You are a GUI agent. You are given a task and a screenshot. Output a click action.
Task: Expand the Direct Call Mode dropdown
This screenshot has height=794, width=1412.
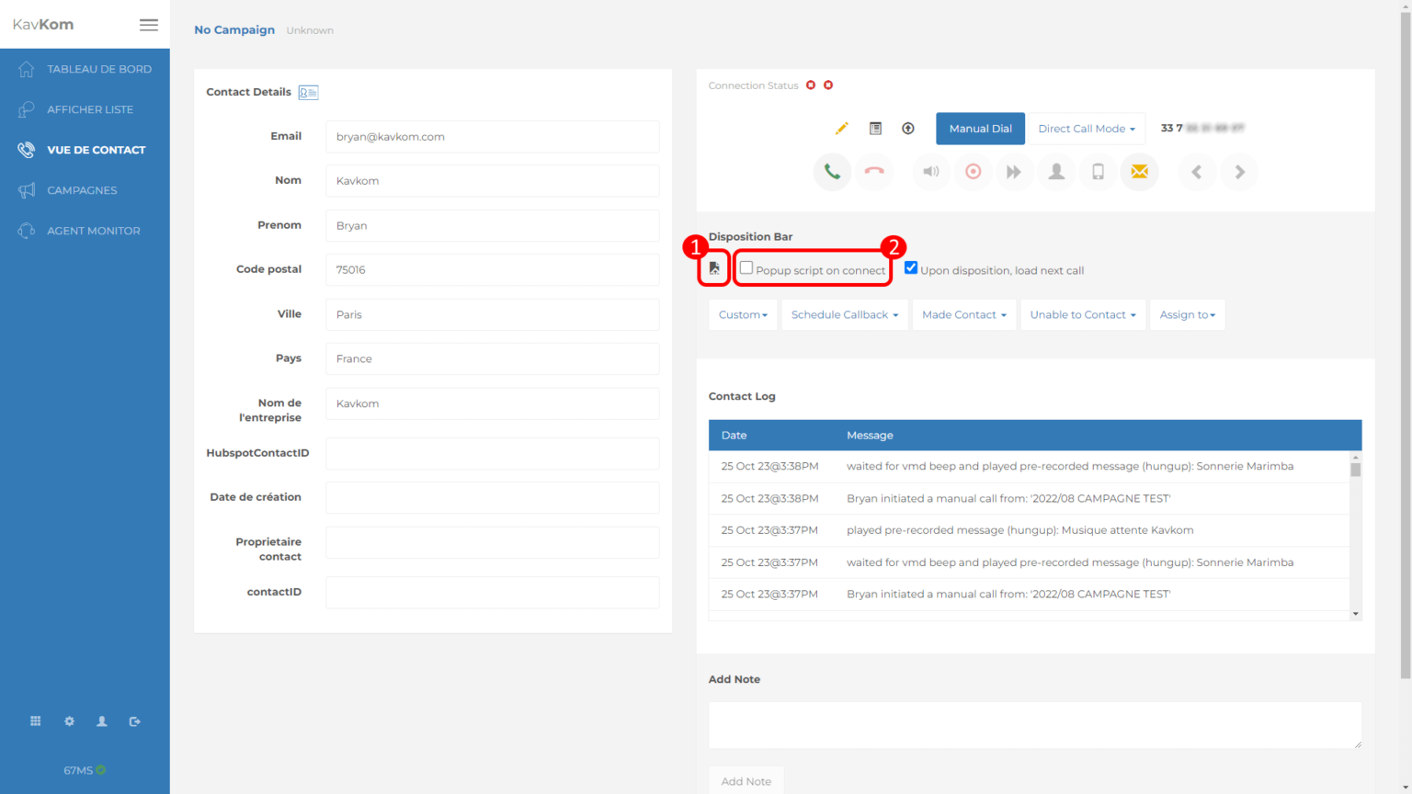[x=1086, y=129]
